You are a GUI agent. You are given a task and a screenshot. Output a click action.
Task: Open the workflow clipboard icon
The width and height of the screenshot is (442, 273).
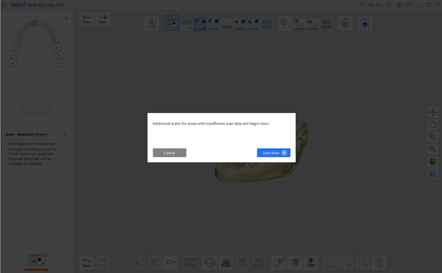click(x=152, y=23)
